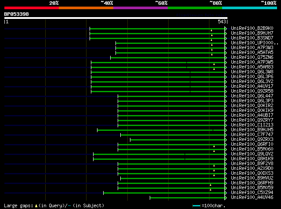
Task: Open hit UniRef100_A5ATA5
Action: pyautogui.click(x=252, y=53)
